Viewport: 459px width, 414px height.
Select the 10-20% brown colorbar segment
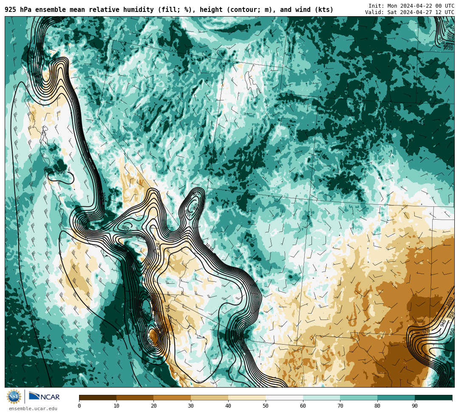tap(135, 397)
